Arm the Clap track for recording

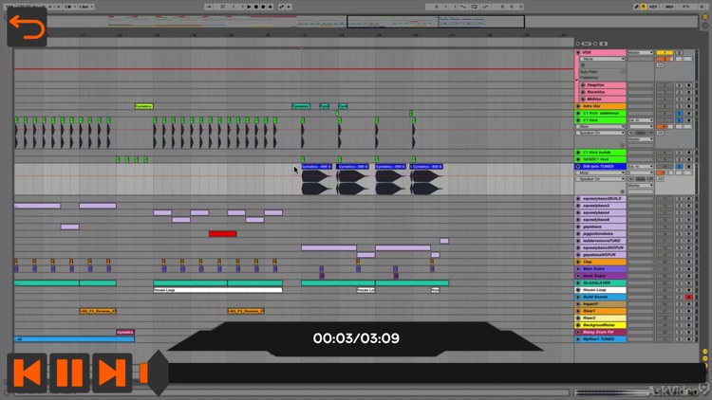pos(689,262)
